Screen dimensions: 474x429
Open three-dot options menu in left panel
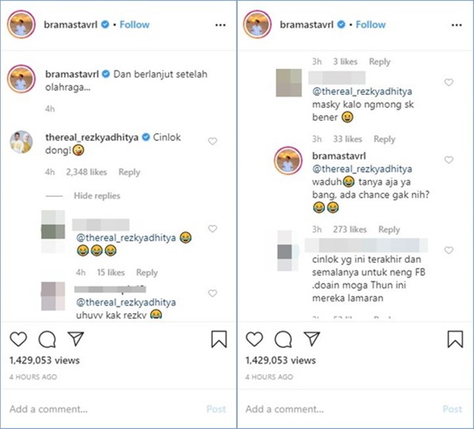(221, 25)
